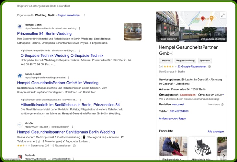Image resolution: width=237 pixels, height=162 pixels.
Task: Click 'Vor 2 Wochen durch dieses Unternehmen bestätigt'
Action: click(189, 99)
